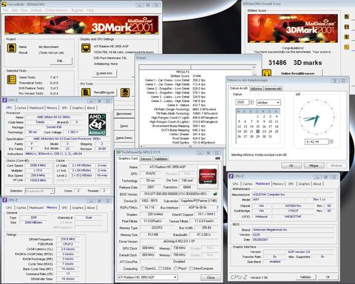This screenshot has width=355, height=284.
Task: Click the vertical scrollbar arrow in Details window
Action: tap(254, 67)
